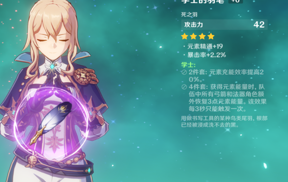288x182 pixels.
Task: Click the 死之羽 artifact type label
Action: (189, 14)
